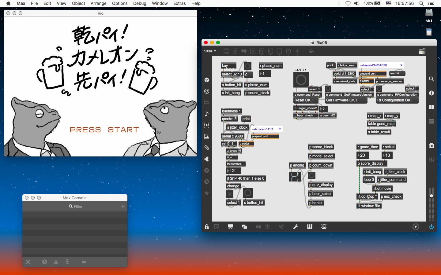Open the Debug menu
This screenshot has width=441, height=275.
pos(140,3)
